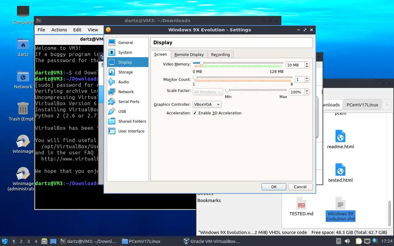Click the Video Memory slider handle
This screenshot has height=246, width=394.
tap(202, 63)
